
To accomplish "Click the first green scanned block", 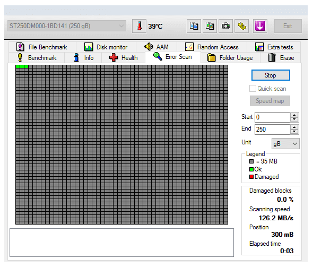I will (x=18, y=66).
